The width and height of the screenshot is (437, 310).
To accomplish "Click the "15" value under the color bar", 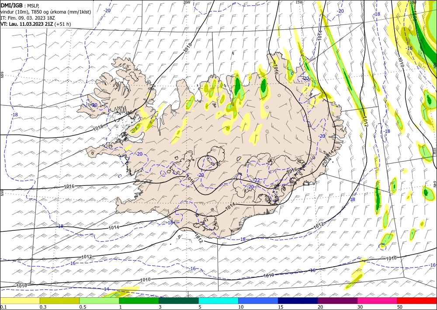I will click(281, 307).
